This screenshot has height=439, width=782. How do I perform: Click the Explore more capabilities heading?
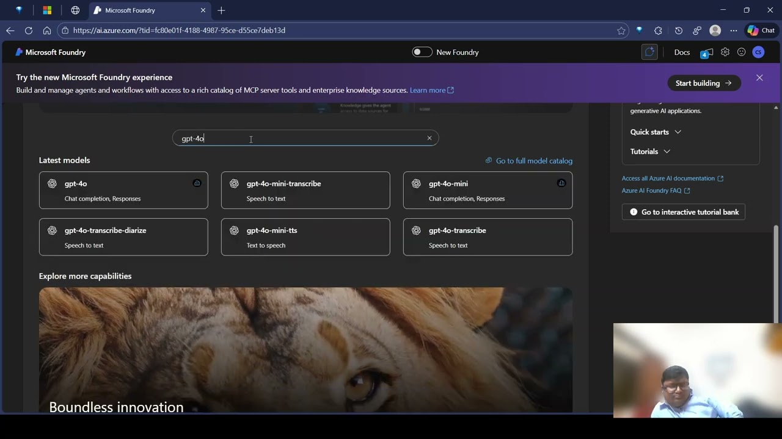pos(85,276)
